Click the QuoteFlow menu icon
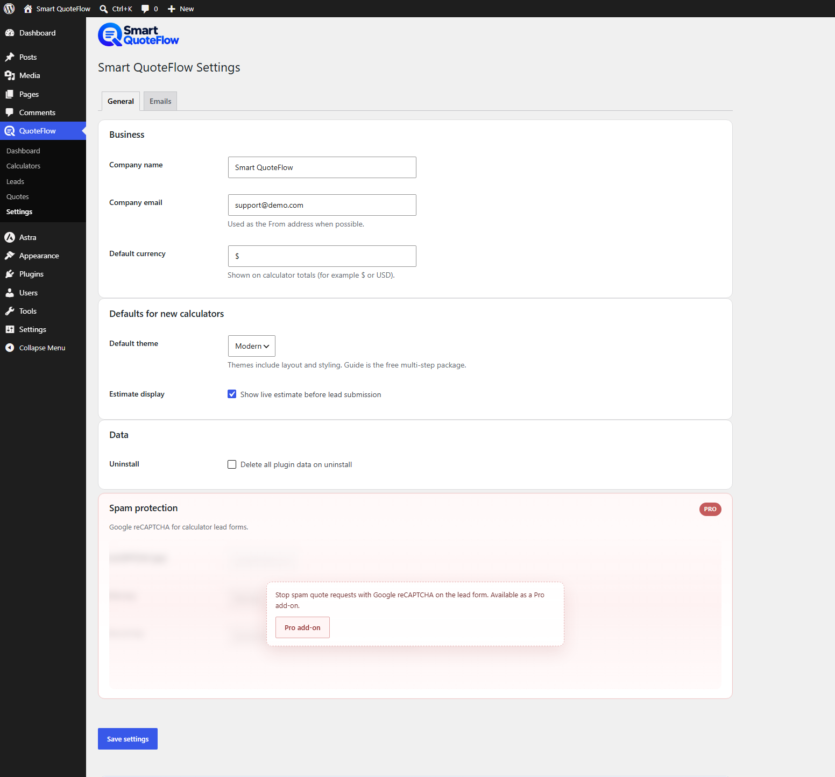 point(10,131)
